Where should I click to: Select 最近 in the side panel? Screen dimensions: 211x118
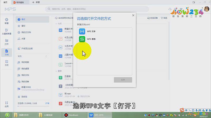32,19
